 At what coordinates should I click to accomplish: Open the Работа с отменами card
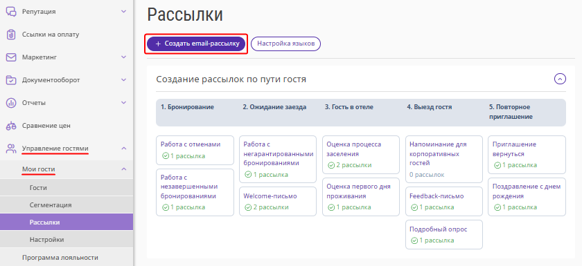click(x=195, y=150)
